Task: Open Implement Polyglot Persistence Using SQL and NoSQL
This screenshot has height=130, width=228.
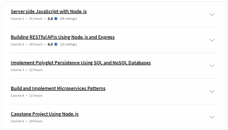Action: pyautogui.click(x=81, y=63)
